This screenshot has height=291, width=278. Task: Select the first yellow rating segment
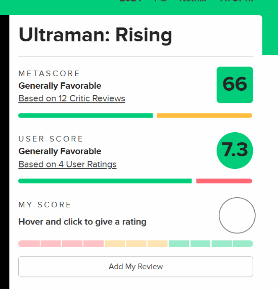115,244
